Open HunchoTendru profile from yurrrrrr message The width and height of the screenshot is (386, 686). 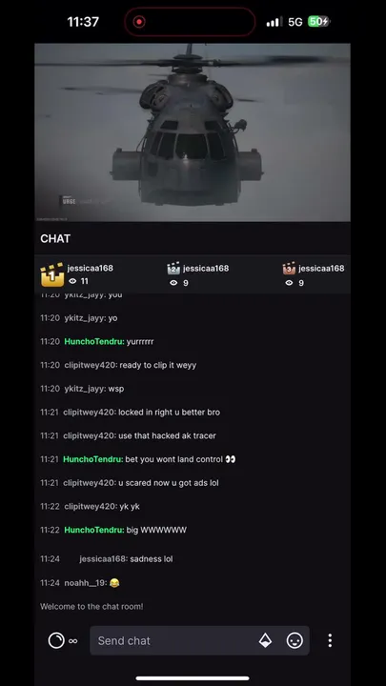click(x=94, y=342)
